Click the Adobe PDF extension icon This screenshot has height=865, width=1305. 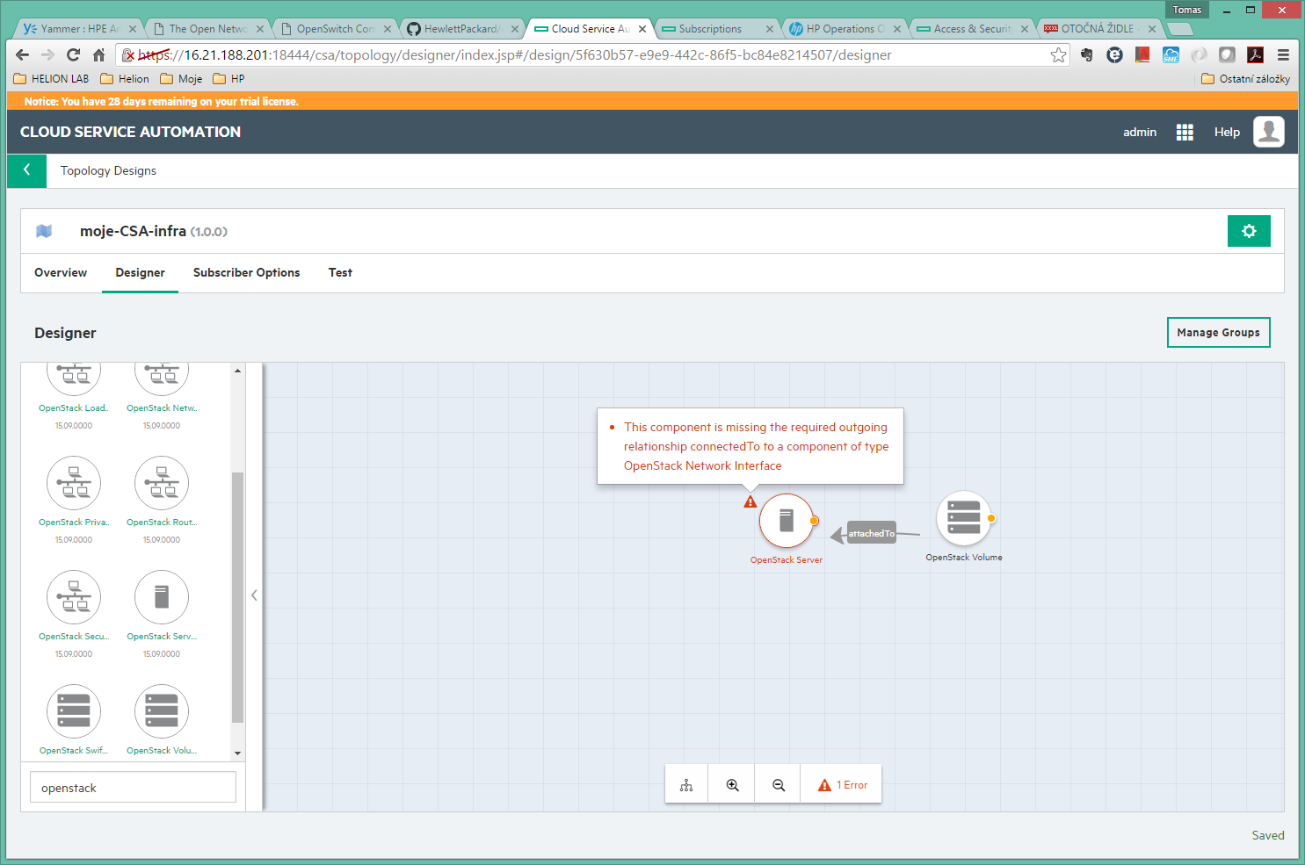coord(1255,54)
